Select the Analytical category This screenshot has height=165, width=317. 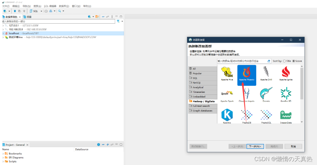click(x=203, y=87)
